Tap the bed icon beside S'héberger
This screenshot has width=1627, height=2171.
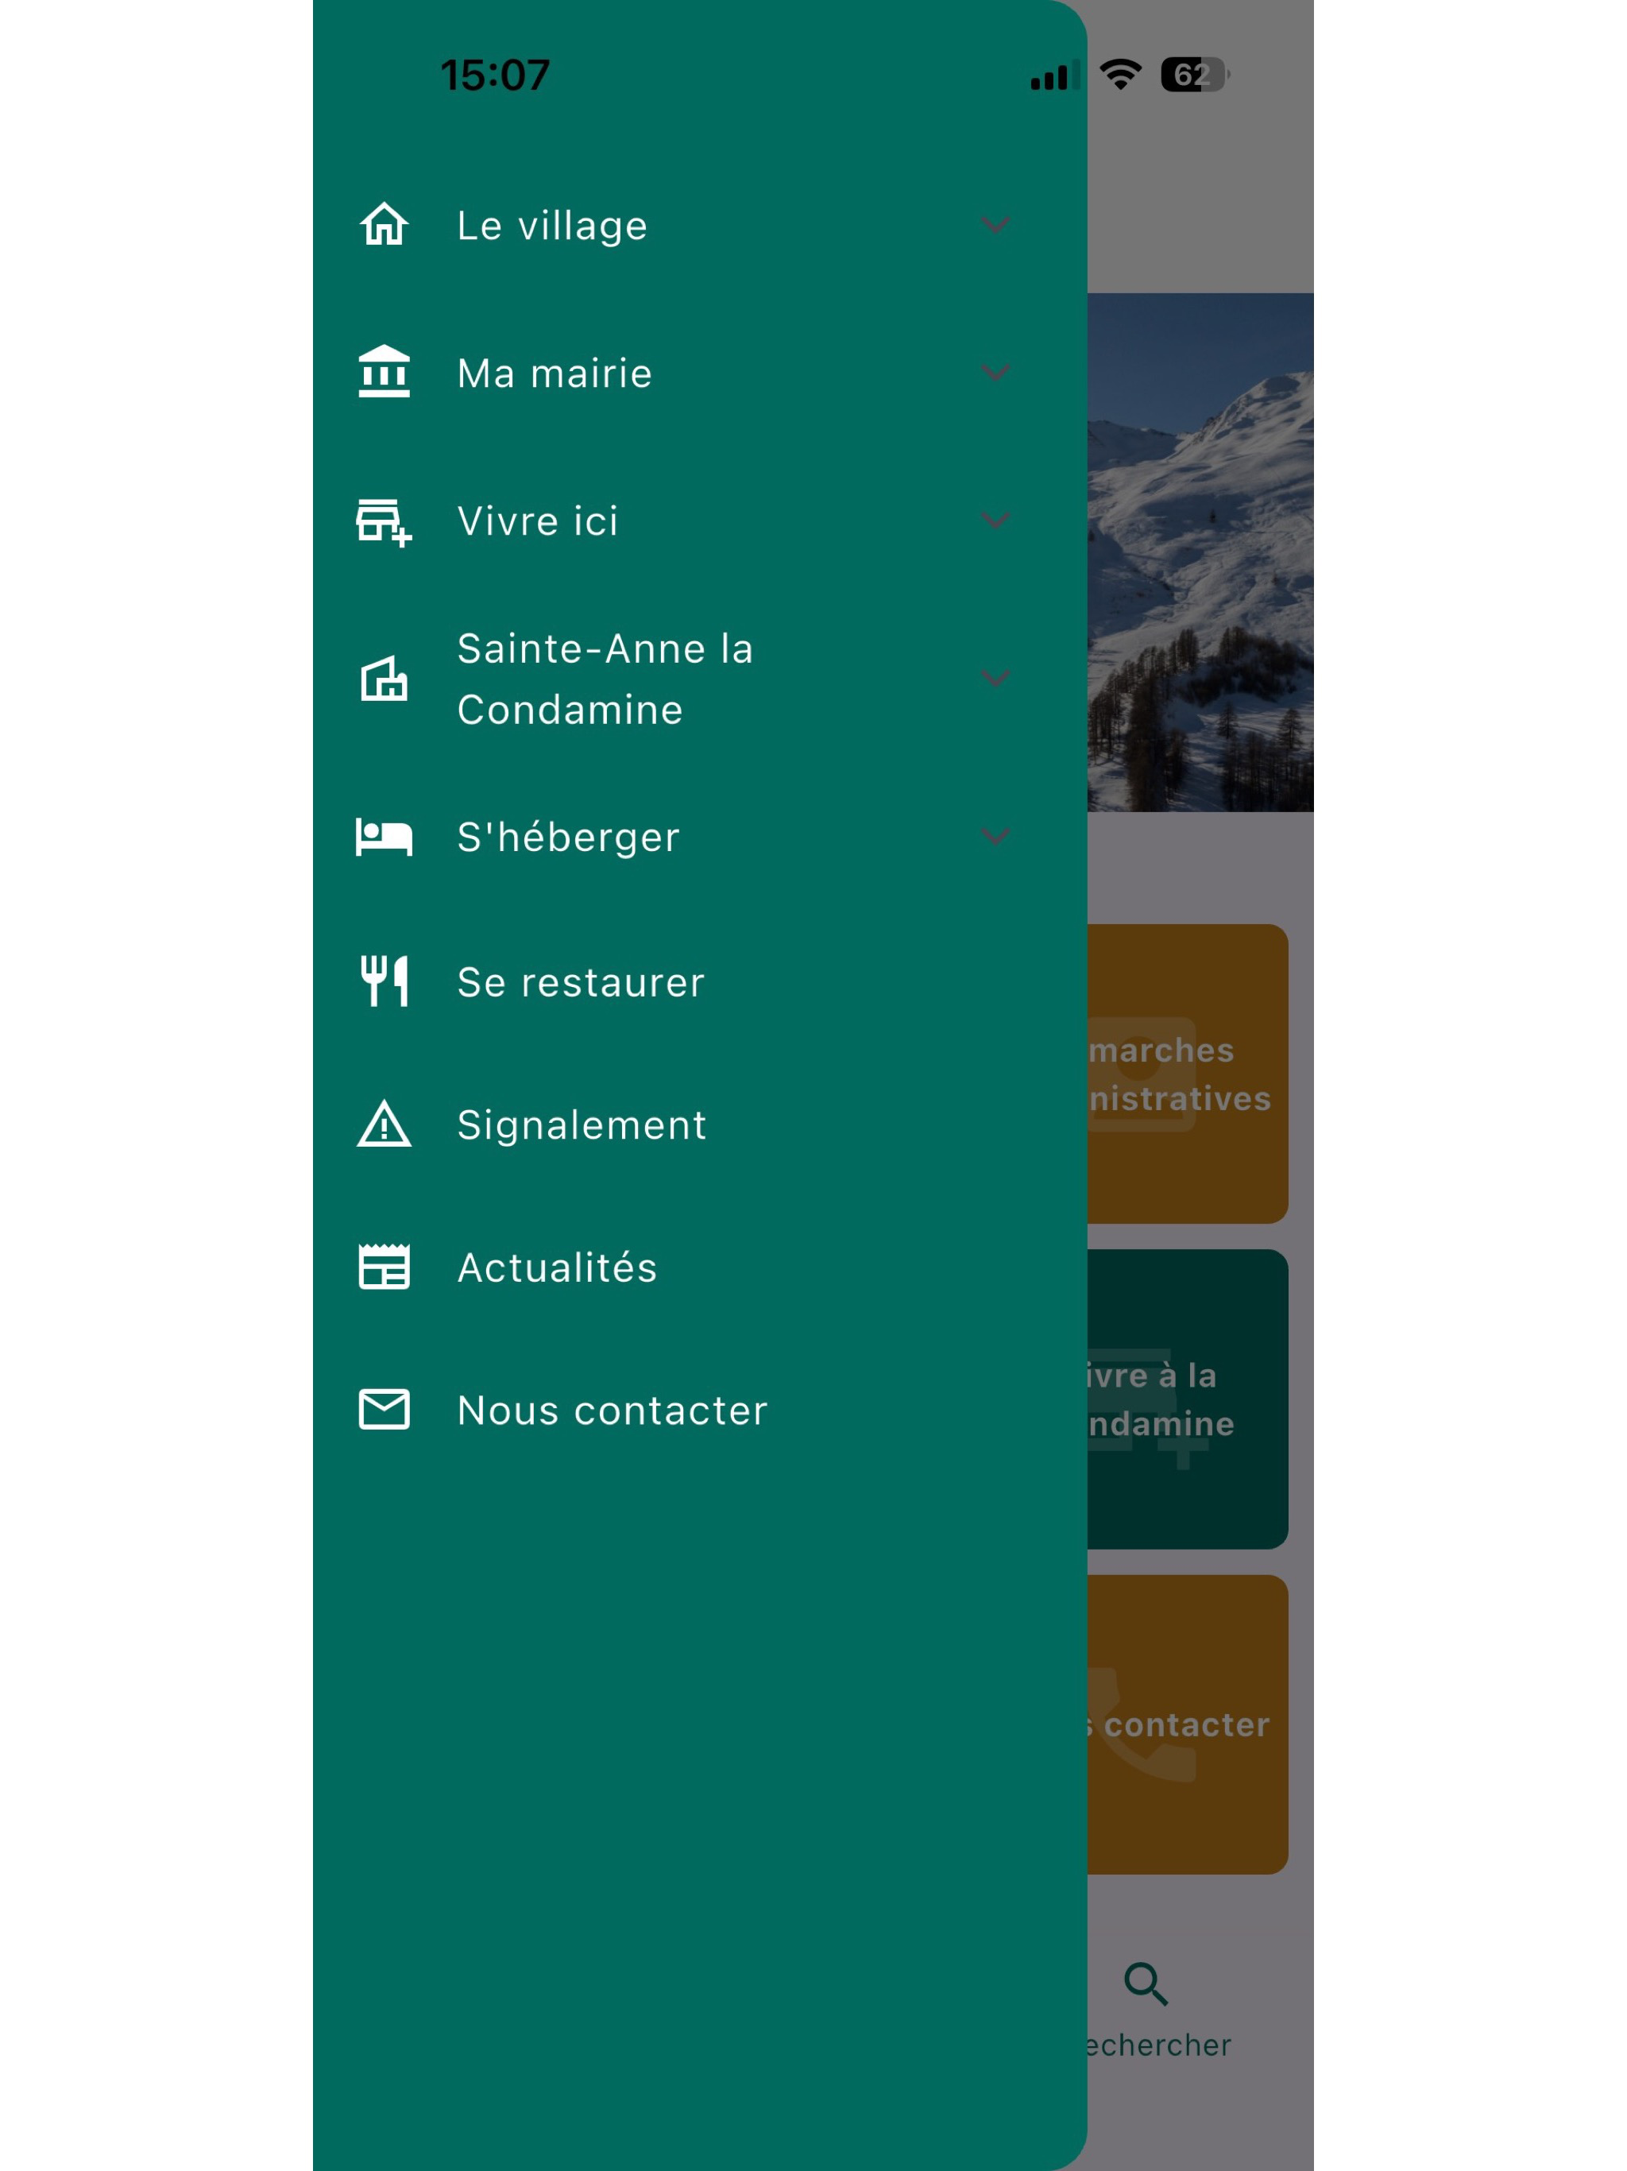(x=384, y=838)
